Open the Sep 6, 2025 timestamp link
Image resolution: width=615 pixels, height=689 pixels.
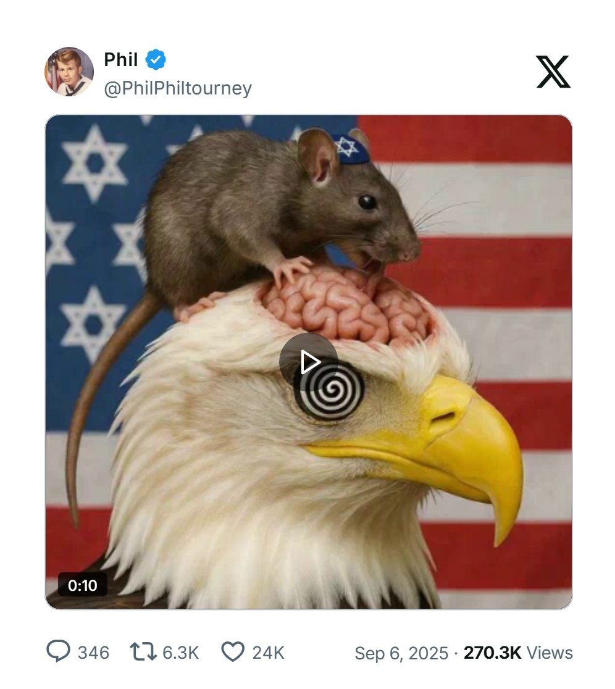(x=401, y=653)
